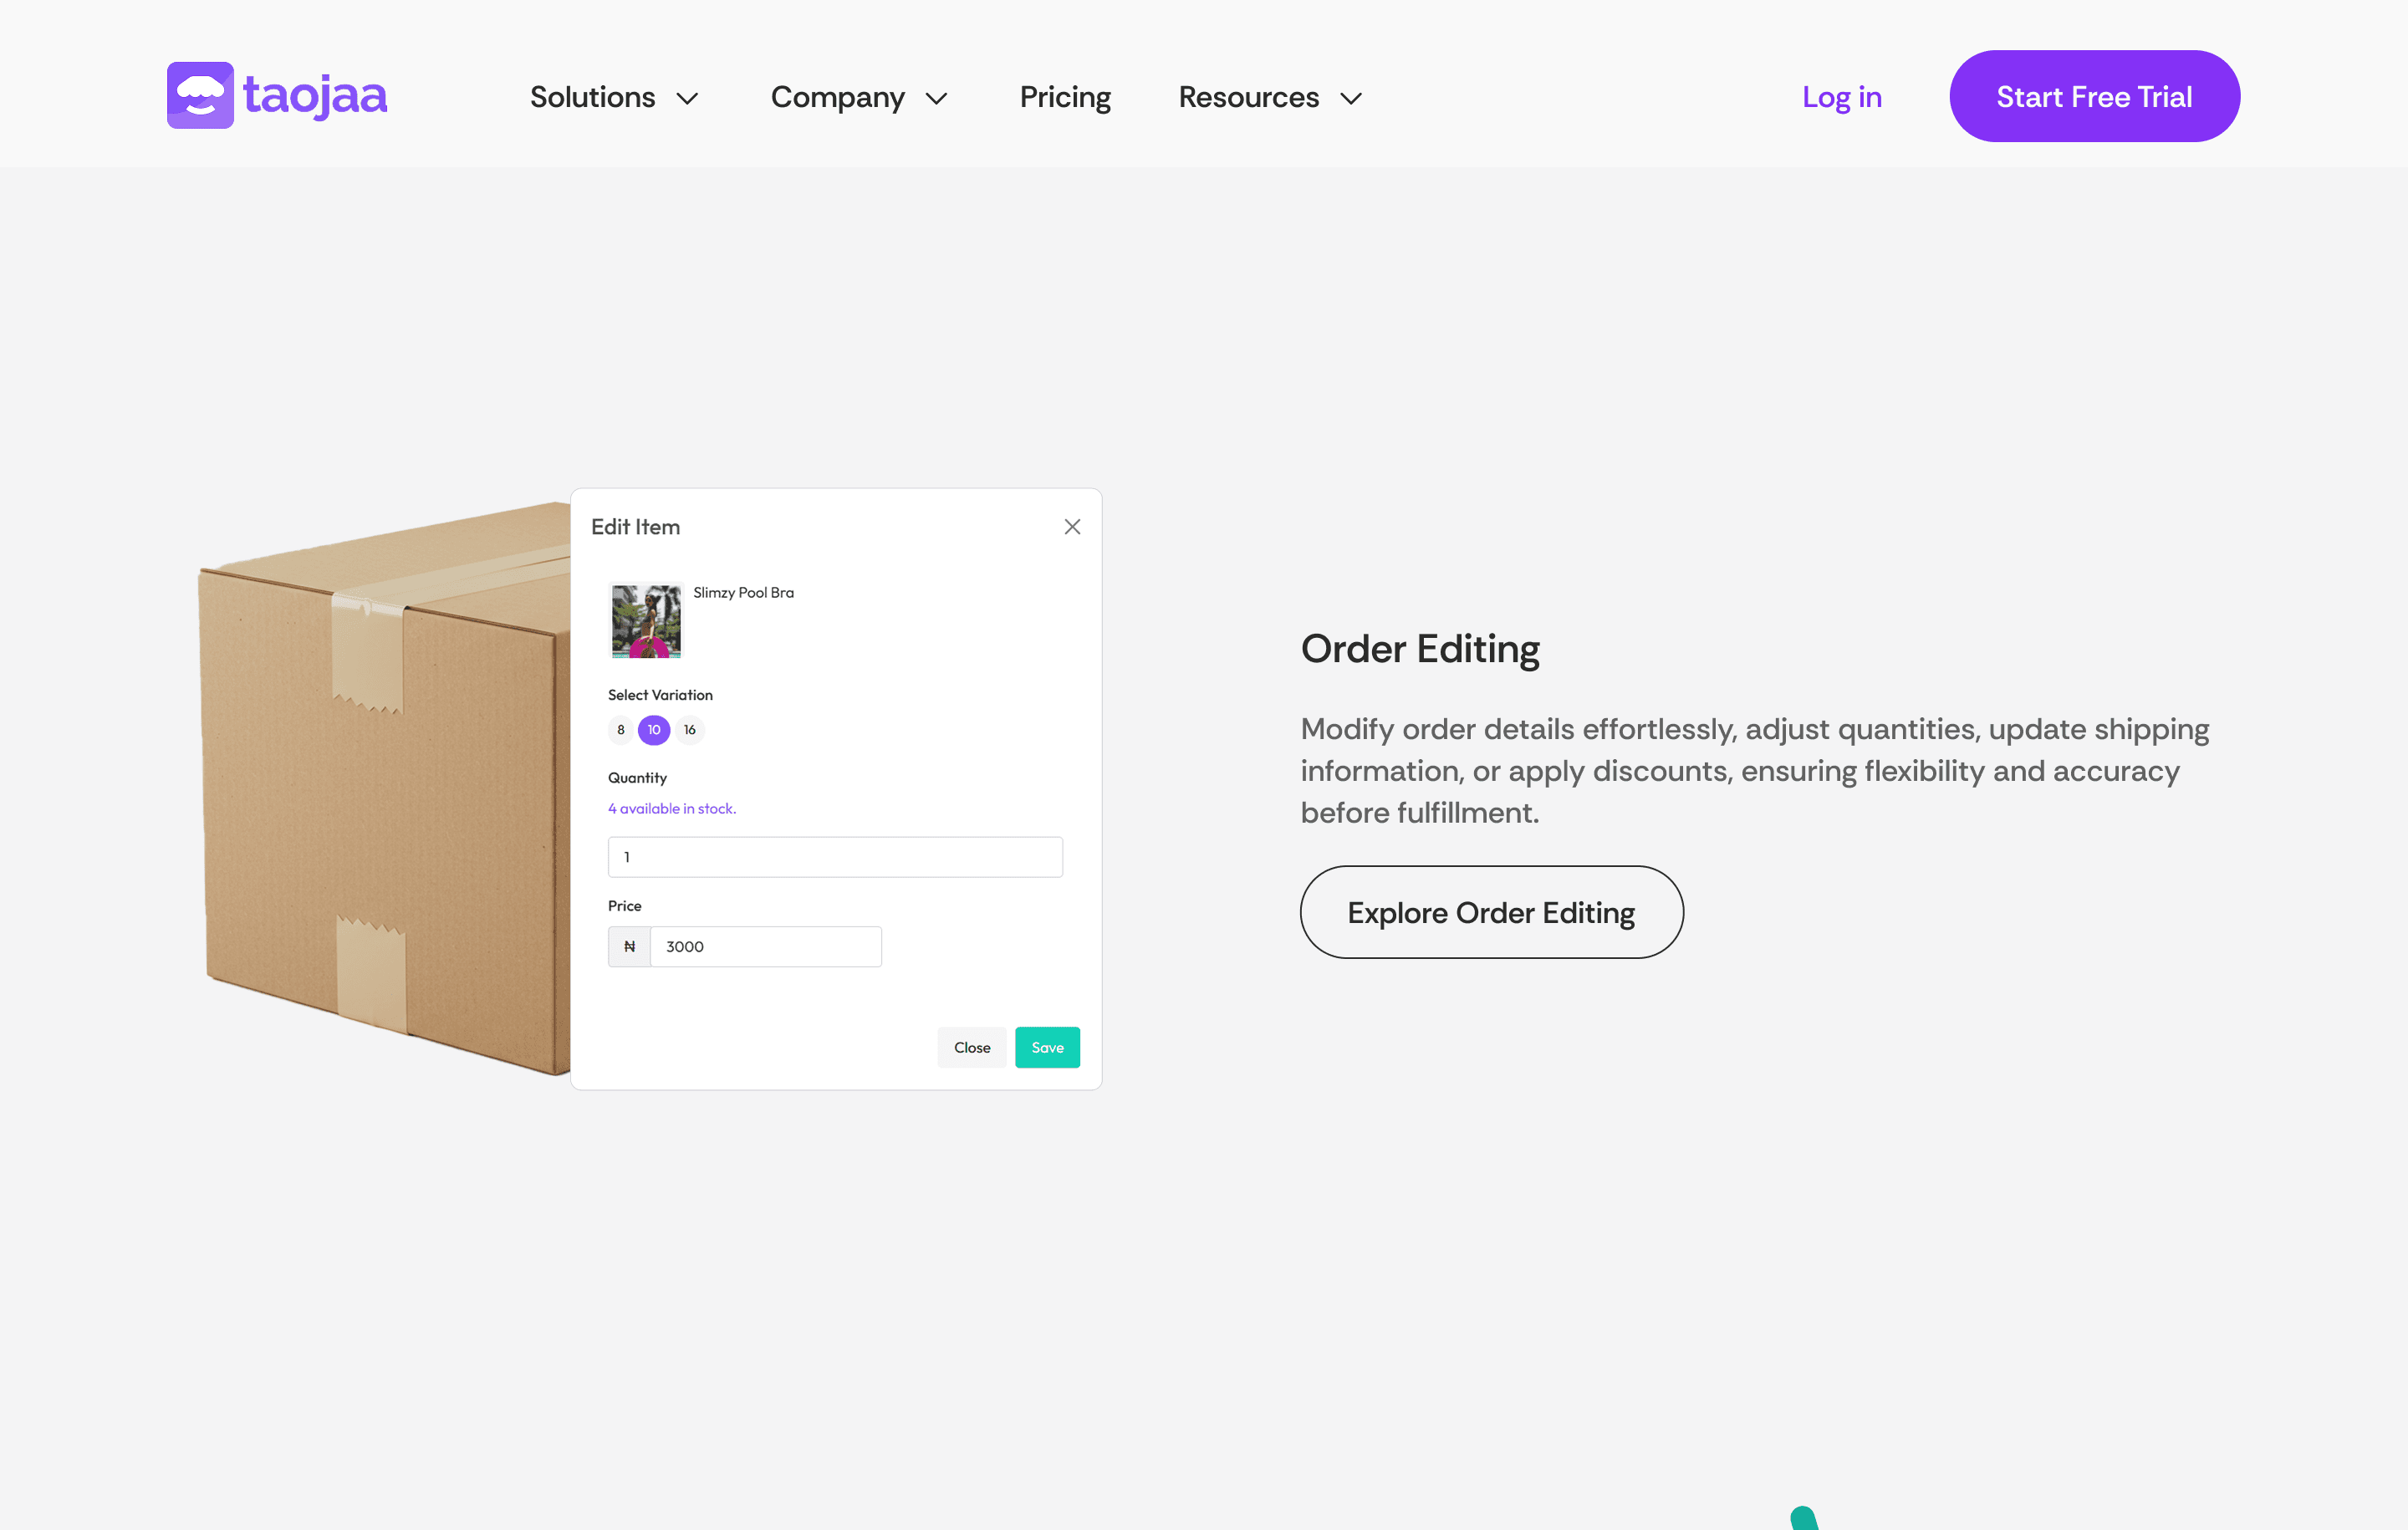The width and height of the screenshot is (2408, 1530).
Task: Click Explore Order Editing button
Action: [1491, 912]
